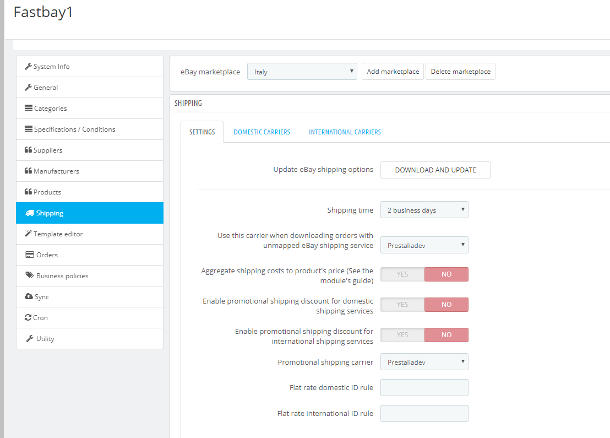Image resolution: width=610 pixels, height=438 pixels.
Task: Open the Utility section
Action: click(x=90, y=339)
